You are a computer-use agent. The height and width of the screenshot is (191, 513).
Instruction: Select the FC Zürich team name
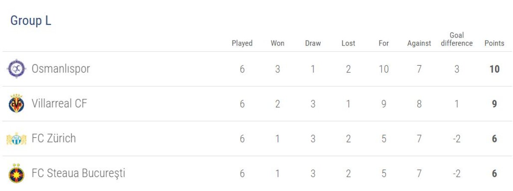[54, 139]
